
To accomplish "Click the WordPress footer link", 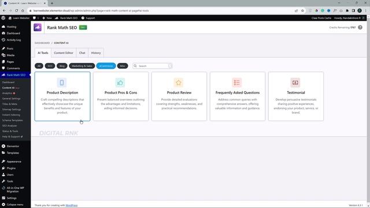I will pyautogui.click(x=72, y=205).
